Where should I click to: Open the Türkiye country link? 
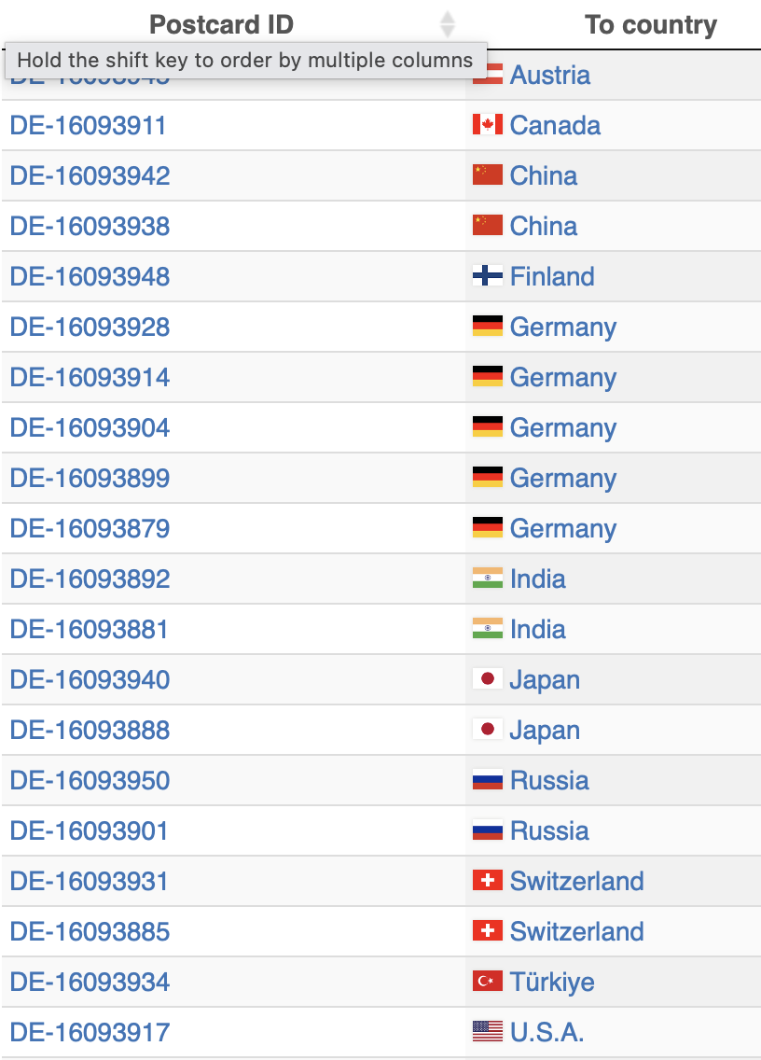pos(552,982)
